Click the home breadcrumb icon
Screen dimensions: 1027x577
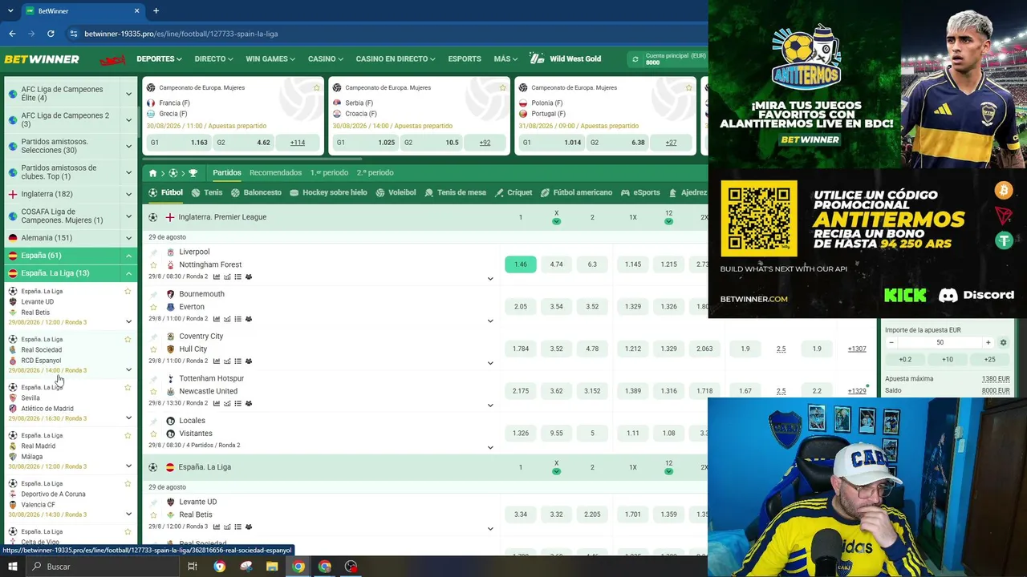tap(152, 173)
